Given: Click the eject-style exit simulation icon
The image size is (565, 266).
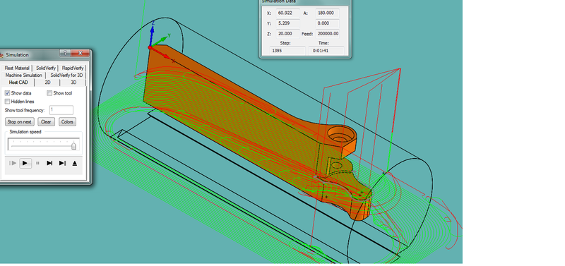Looking at the screenshot, I should [x=75, y=163].
